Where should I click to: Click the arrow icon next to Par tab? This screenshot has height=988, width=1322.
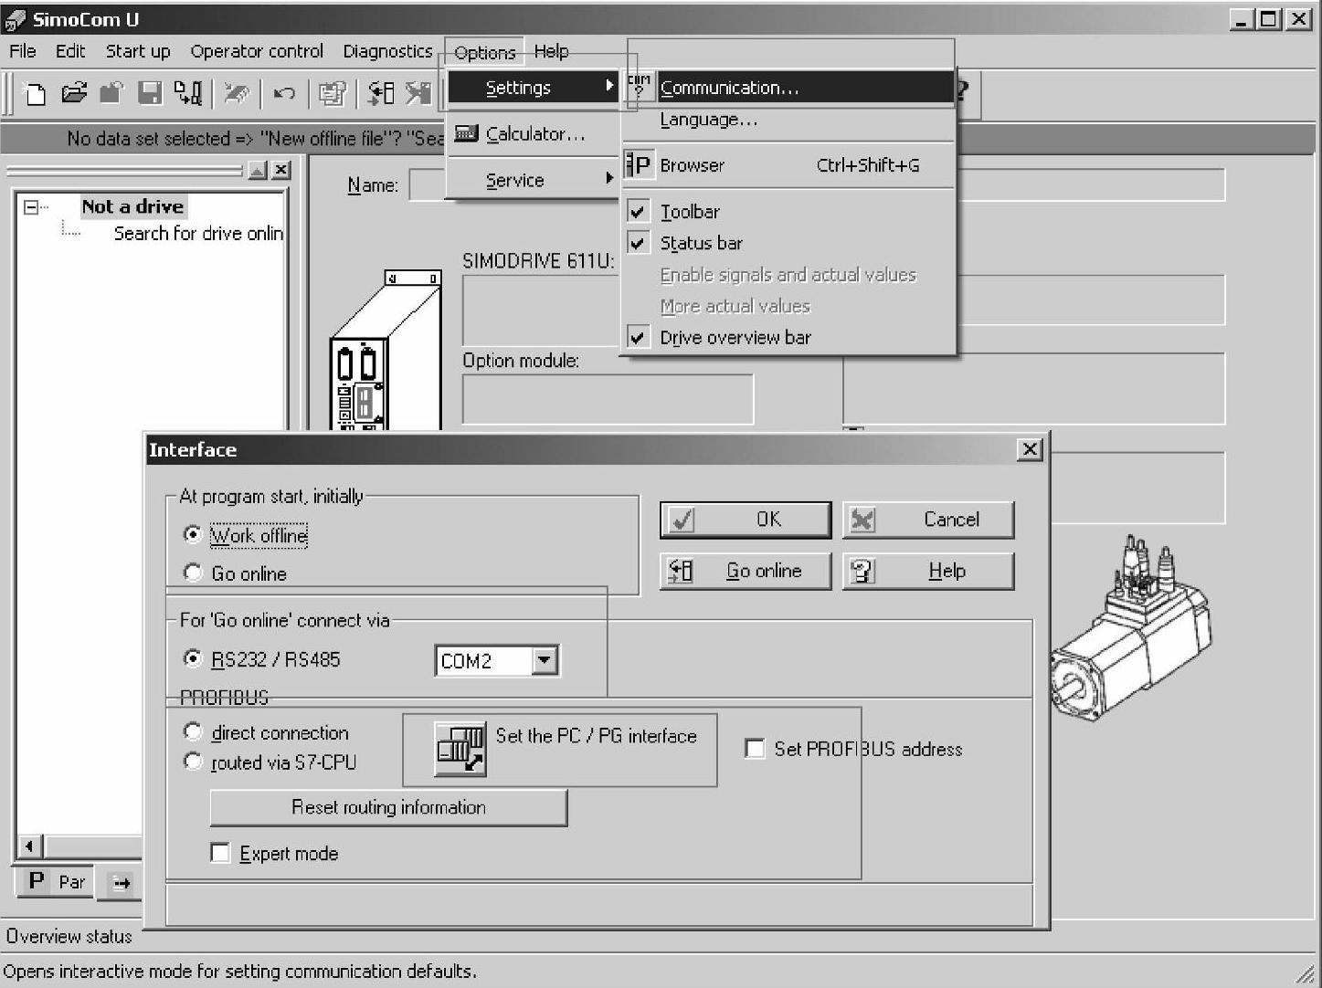click(122, 883)
